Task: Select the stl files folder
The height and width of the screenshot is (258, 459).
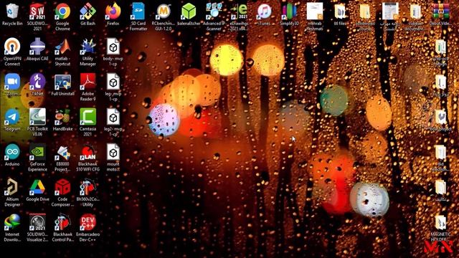Action: tap(340, 11)
